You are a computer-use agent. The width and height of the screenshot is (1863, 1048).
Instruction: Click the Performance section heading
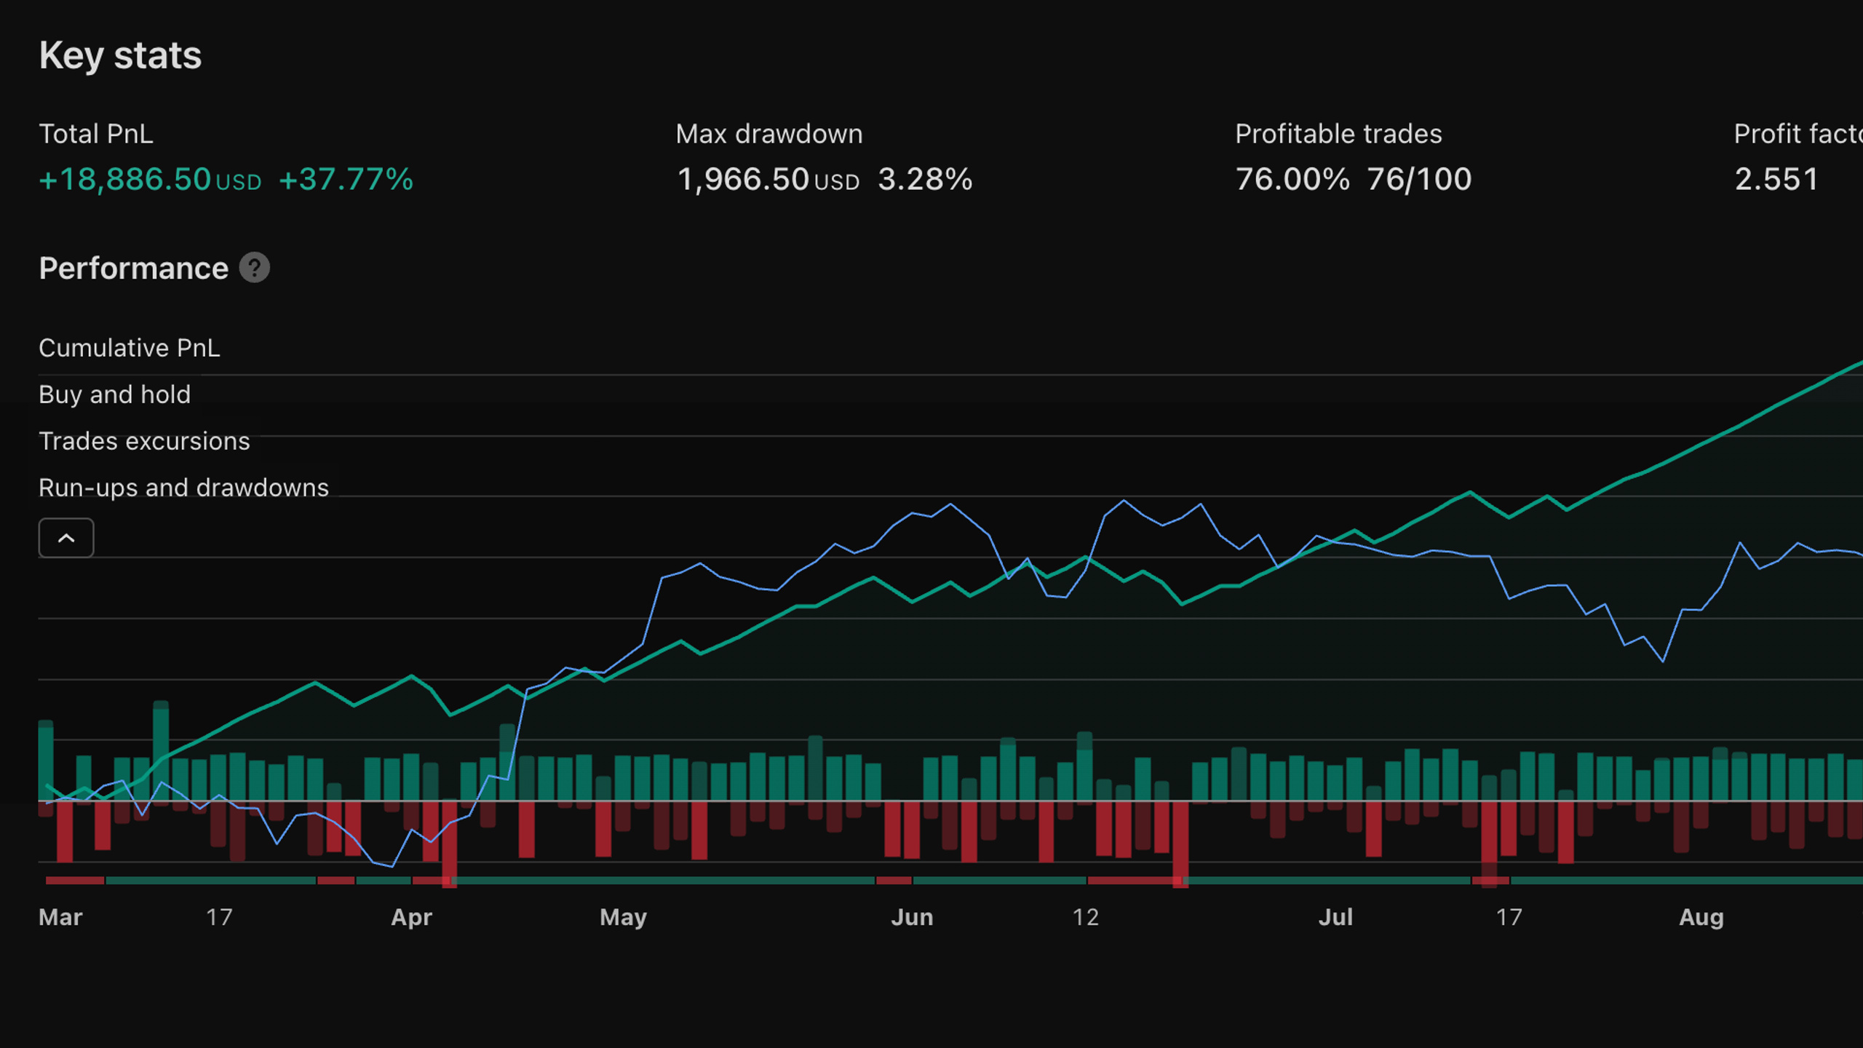pos(134,268)
